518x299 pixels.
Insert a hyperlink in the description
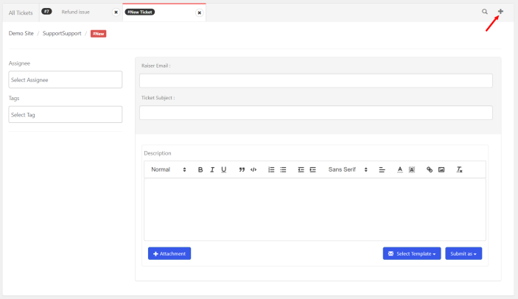[x=430, y=170]
